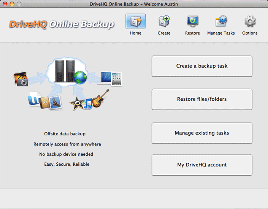Select the Restore monitor icon
The width and height of the screenshot is (268, 209).
tap(192, 21)
